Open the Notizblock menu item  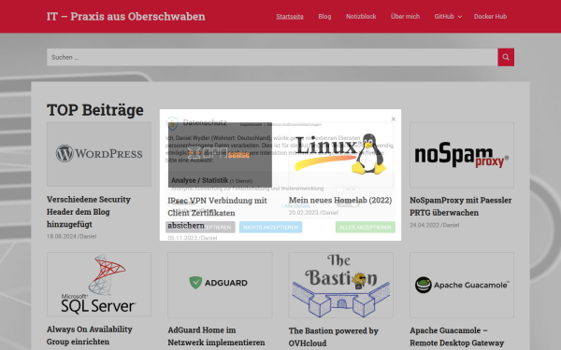tap(361, 17)
